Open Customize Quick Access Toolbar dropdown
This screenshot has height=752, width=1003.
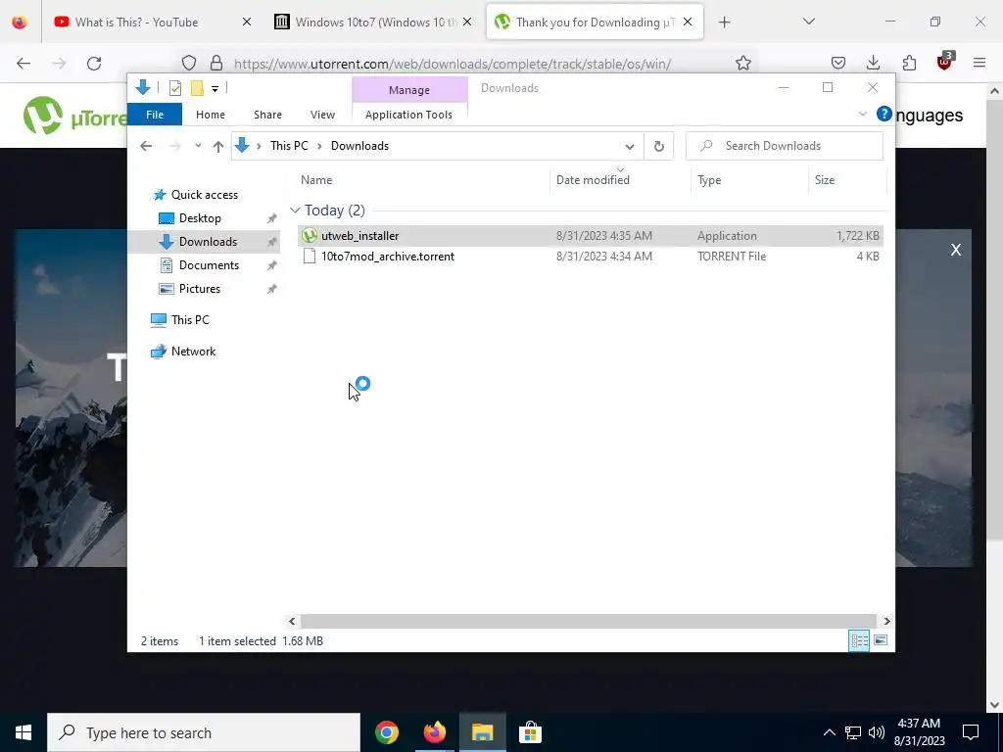215,89
